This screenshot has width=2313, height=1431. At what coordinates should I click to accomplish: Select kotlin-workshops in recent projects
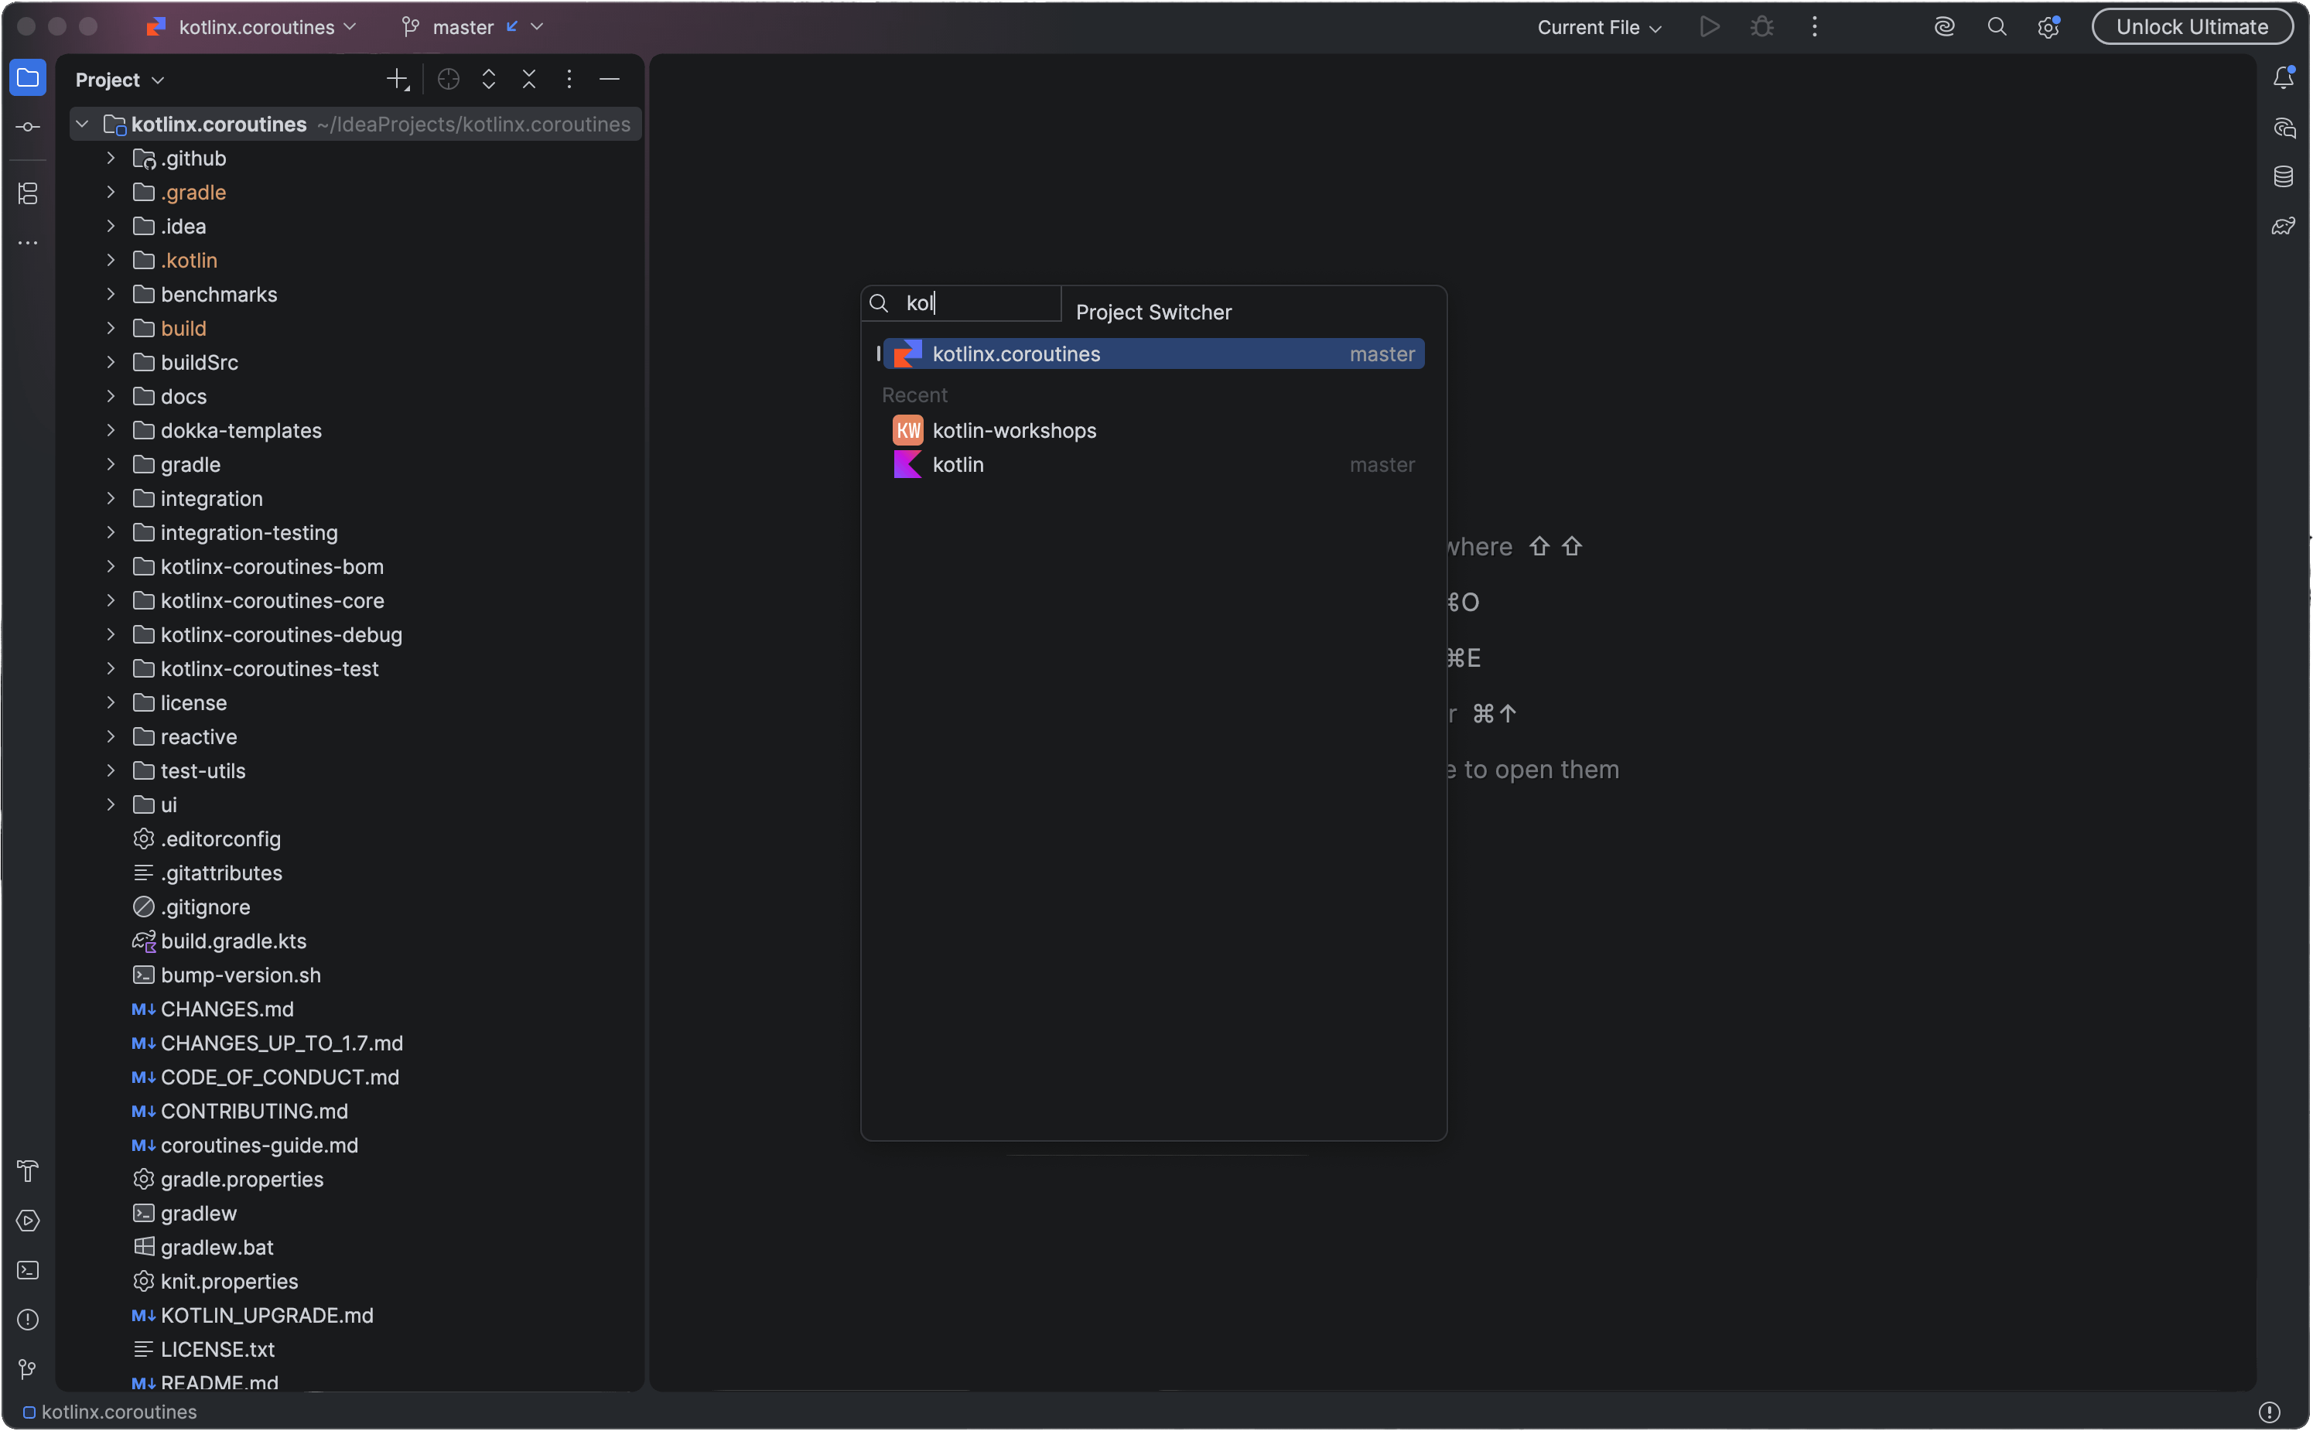1153,431
